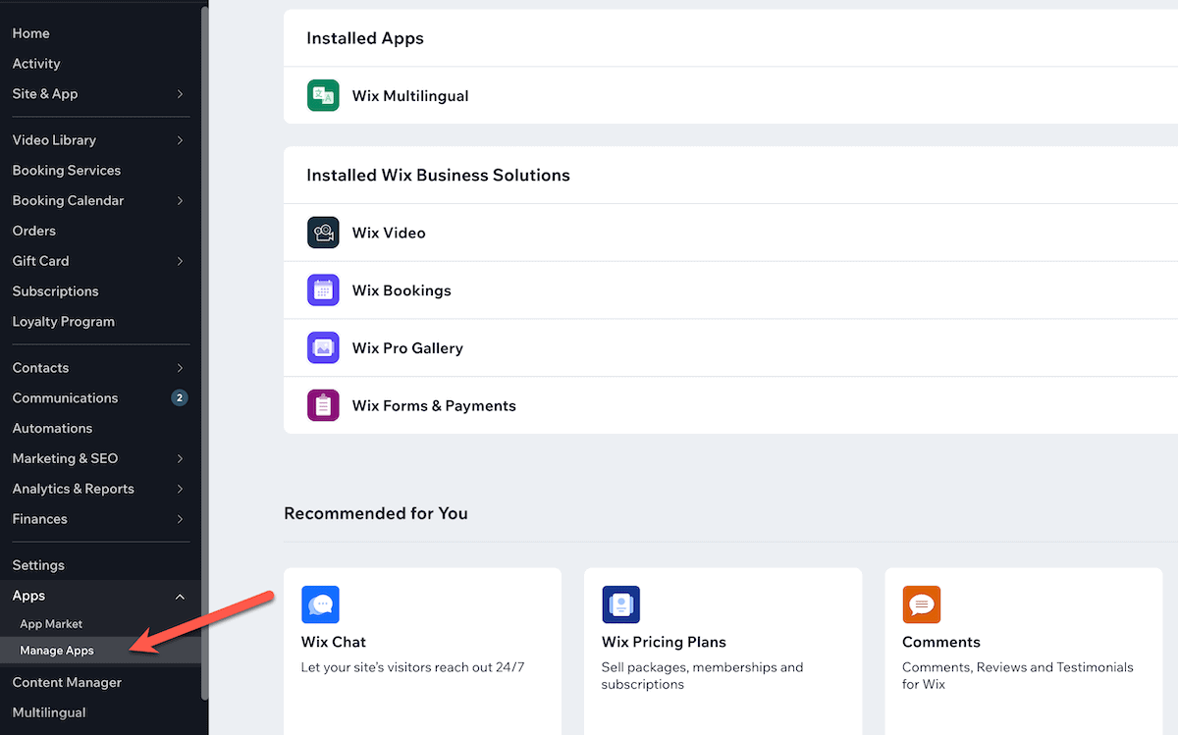Click the Wix Chat bubble icon
Screen dimensions: 1178x735
pyautogui.click(x=320, y=604)
